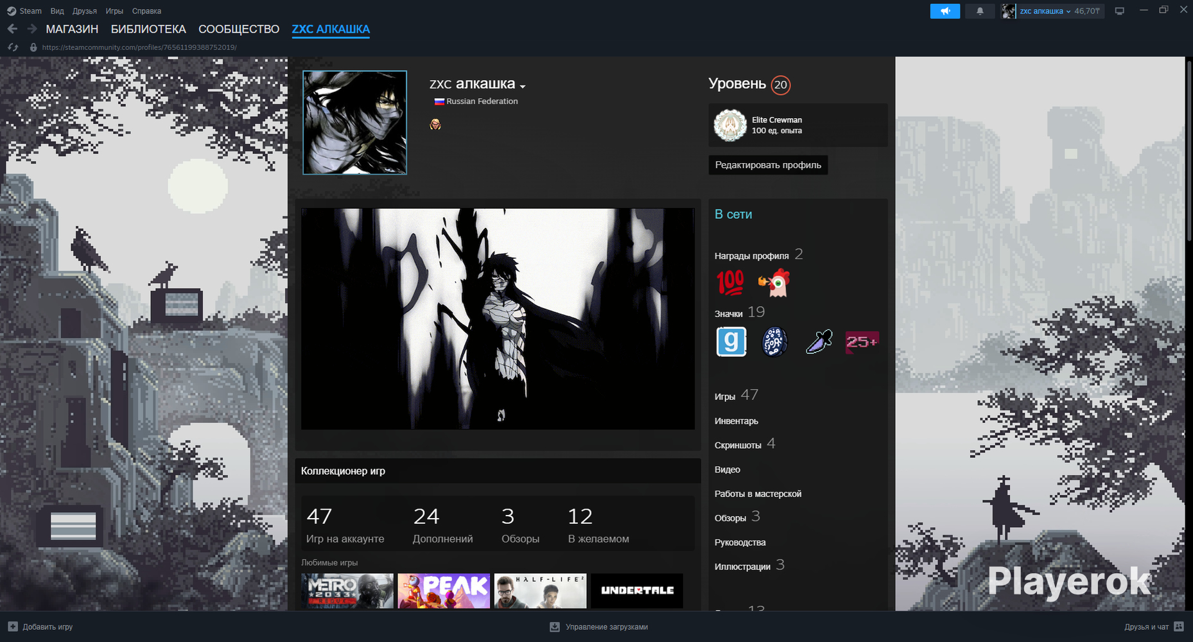
Task: Open notifications with the bell icon
Action: pos(980,11)
